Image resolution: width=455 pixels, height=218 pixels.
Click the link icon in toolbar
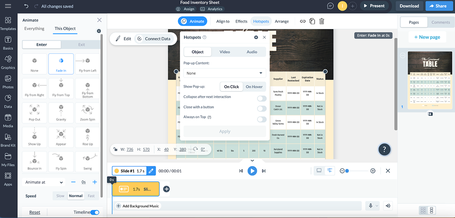(303, 22)
